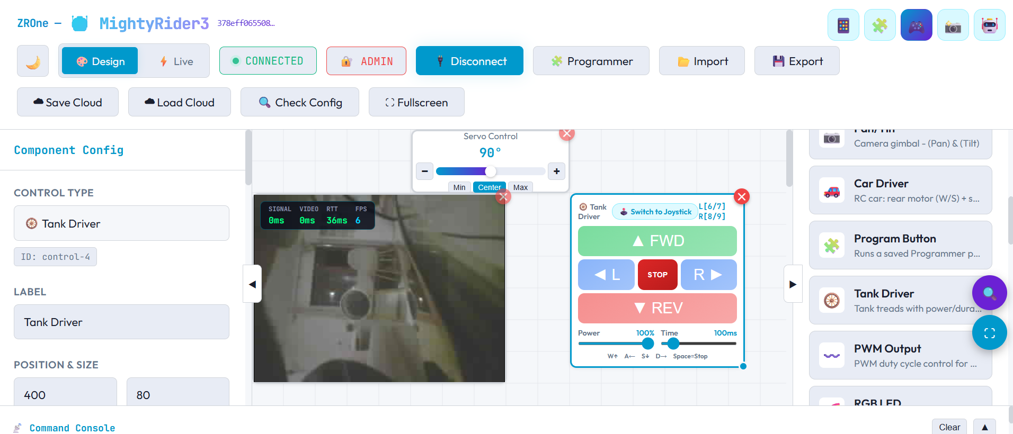Screen dimensions: 1013x434
Task: Collapse right panel with right arrow
Action: [x=793, y=284]
